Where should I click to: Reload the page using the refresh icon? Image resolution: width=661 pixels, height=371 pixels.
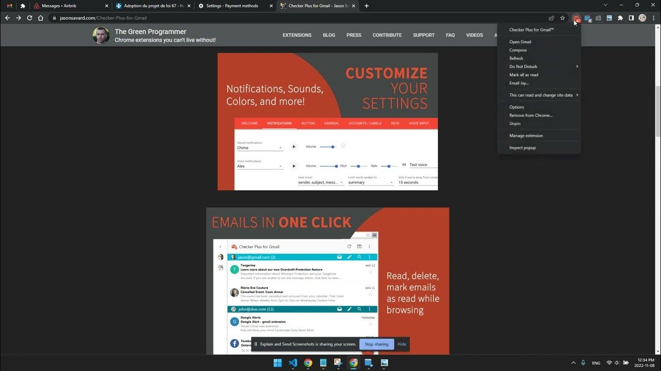tap(29, 18)
